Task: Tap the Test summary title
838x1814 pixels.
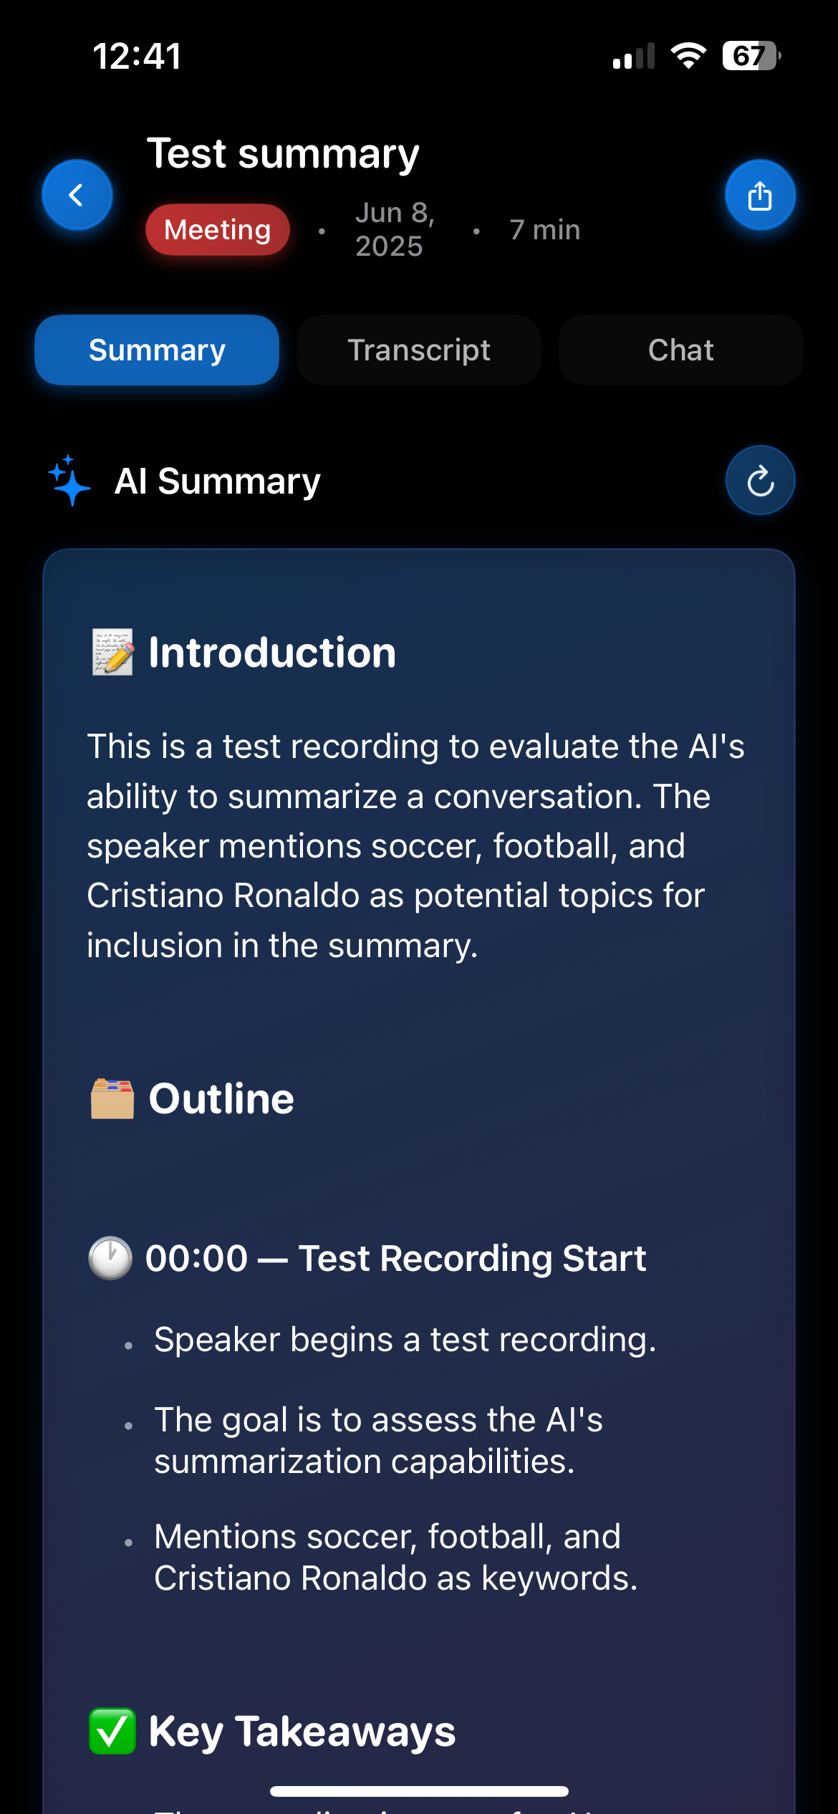Action: (x=283, y=153)
